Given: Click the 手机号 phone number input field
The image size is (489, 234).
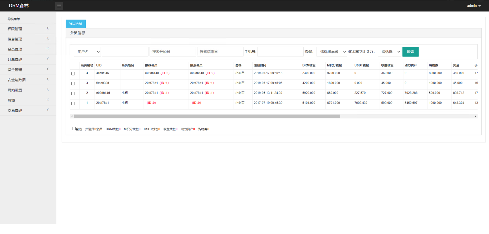Looking at the screenshot, I should (280, 52).
